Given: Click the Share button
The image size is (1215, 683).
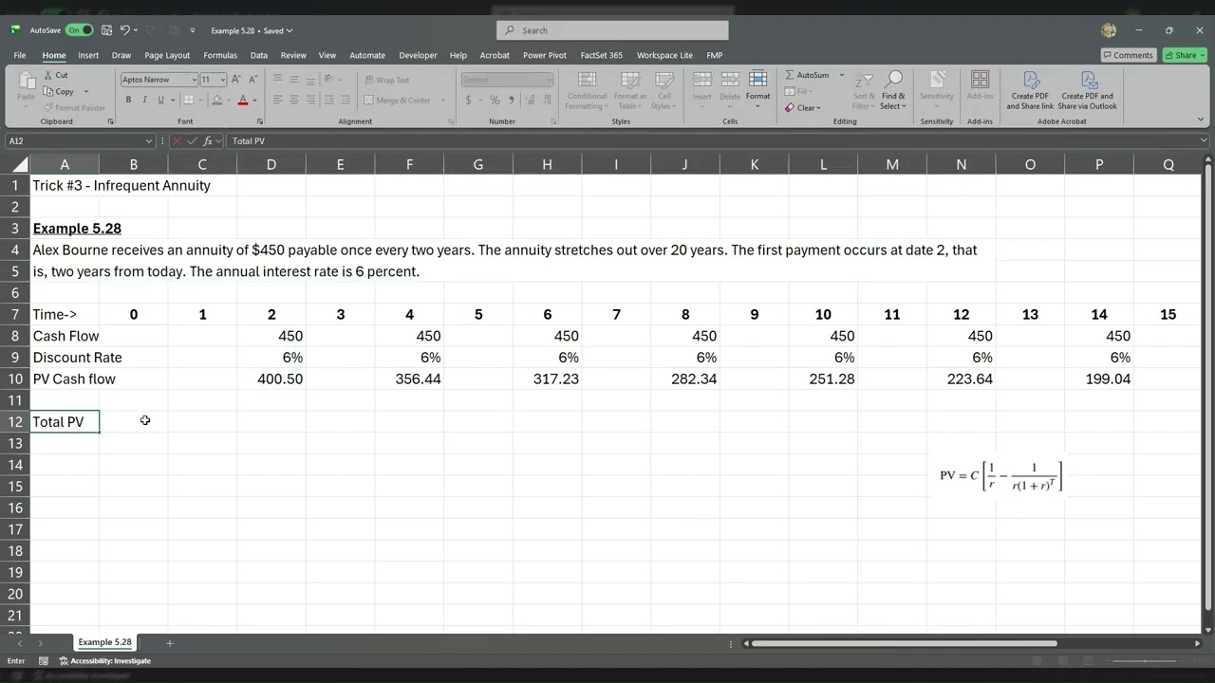Looking at the screenshot, I should [1186, 55].
